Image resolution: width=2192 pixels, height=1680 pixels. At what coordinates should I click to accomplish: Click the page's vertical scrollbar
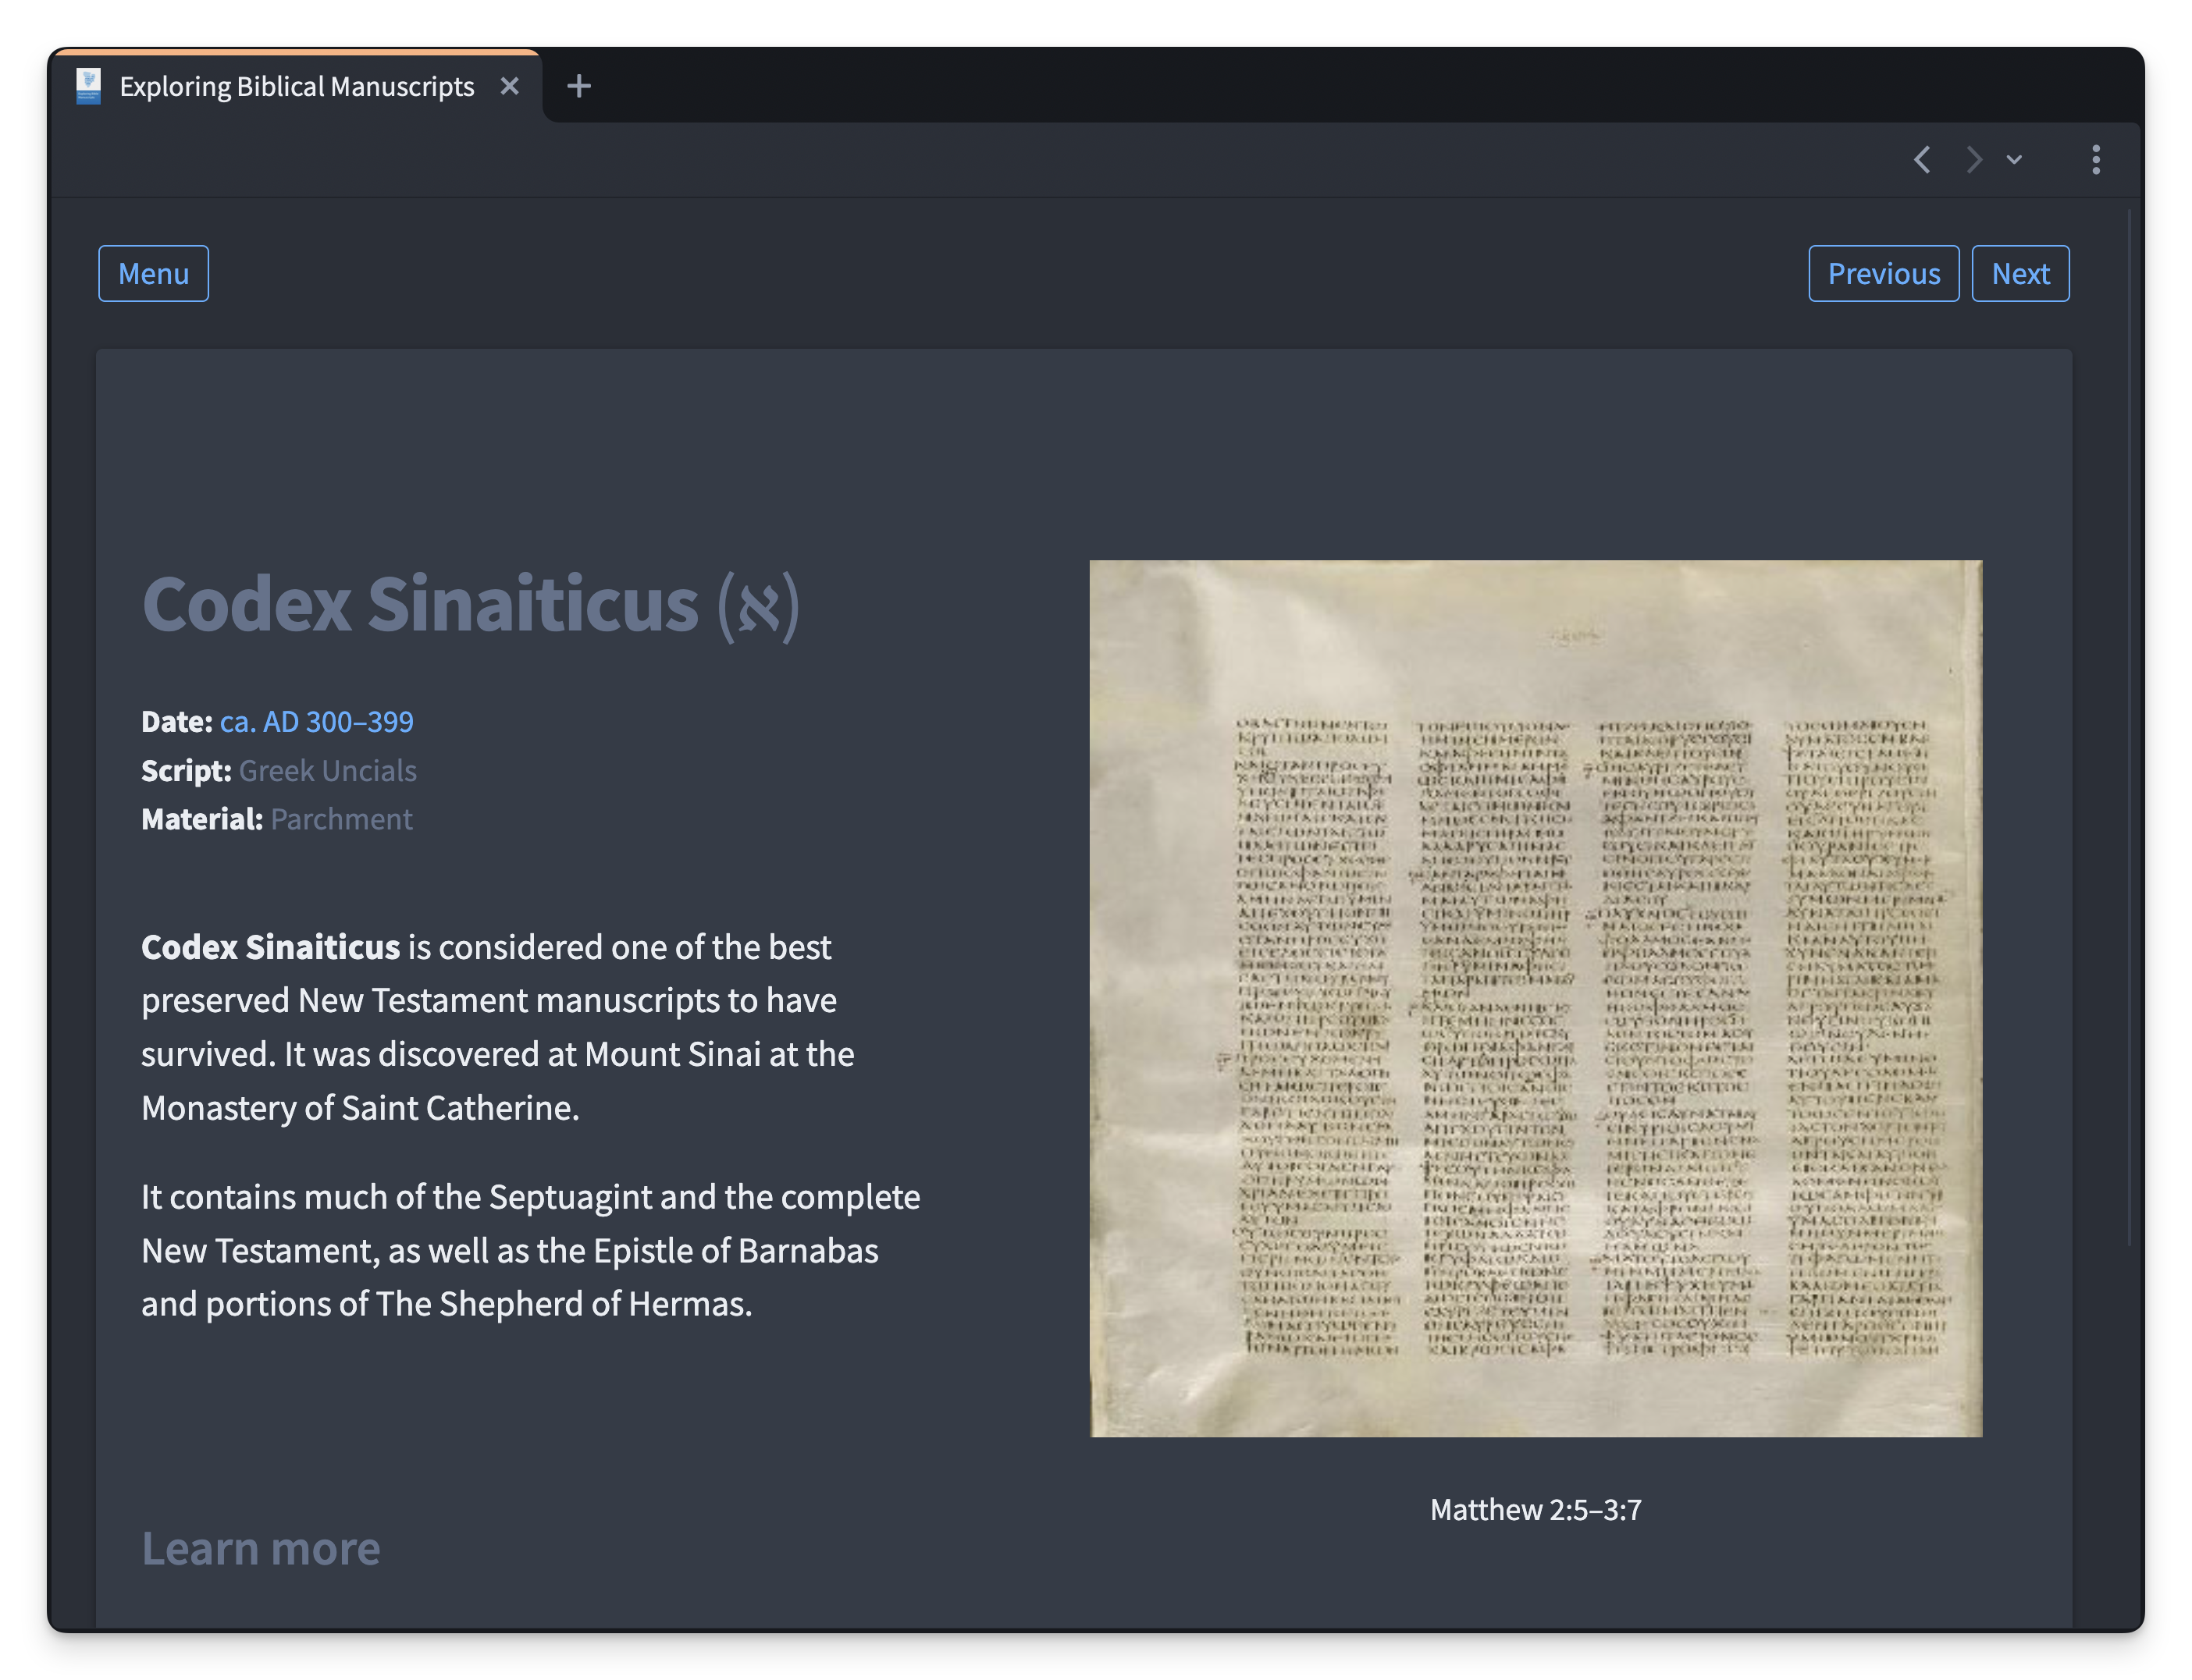click(2130, 728)
